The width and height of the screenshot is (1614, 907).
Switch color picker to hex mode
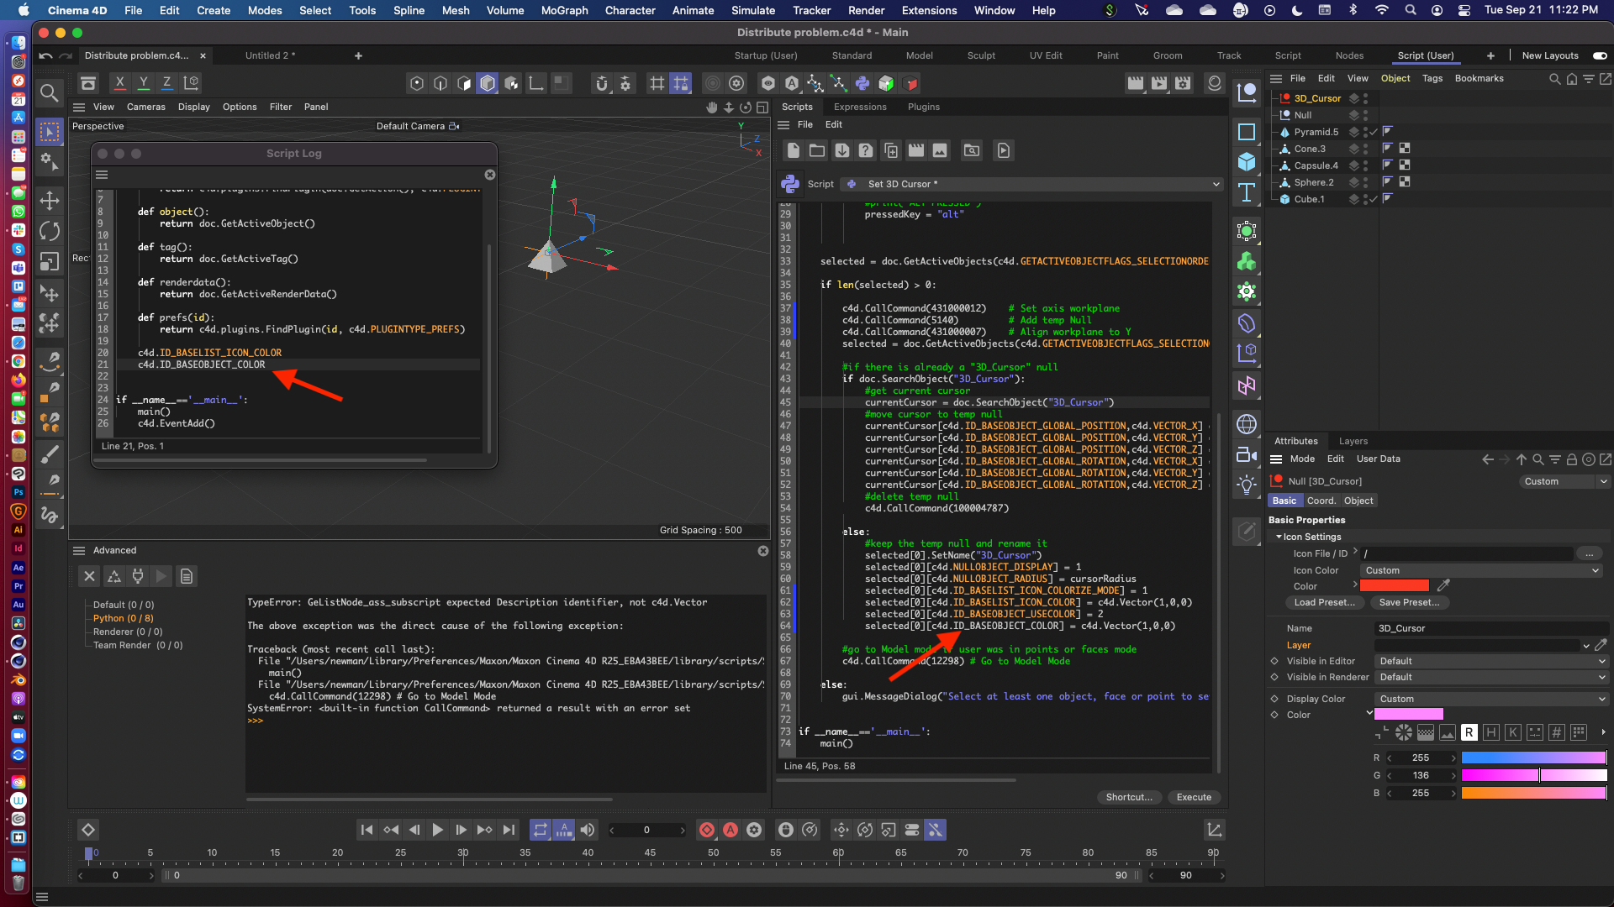click(1557, 732)
